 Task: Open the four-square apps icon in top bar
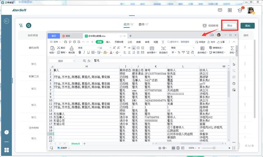230,10
